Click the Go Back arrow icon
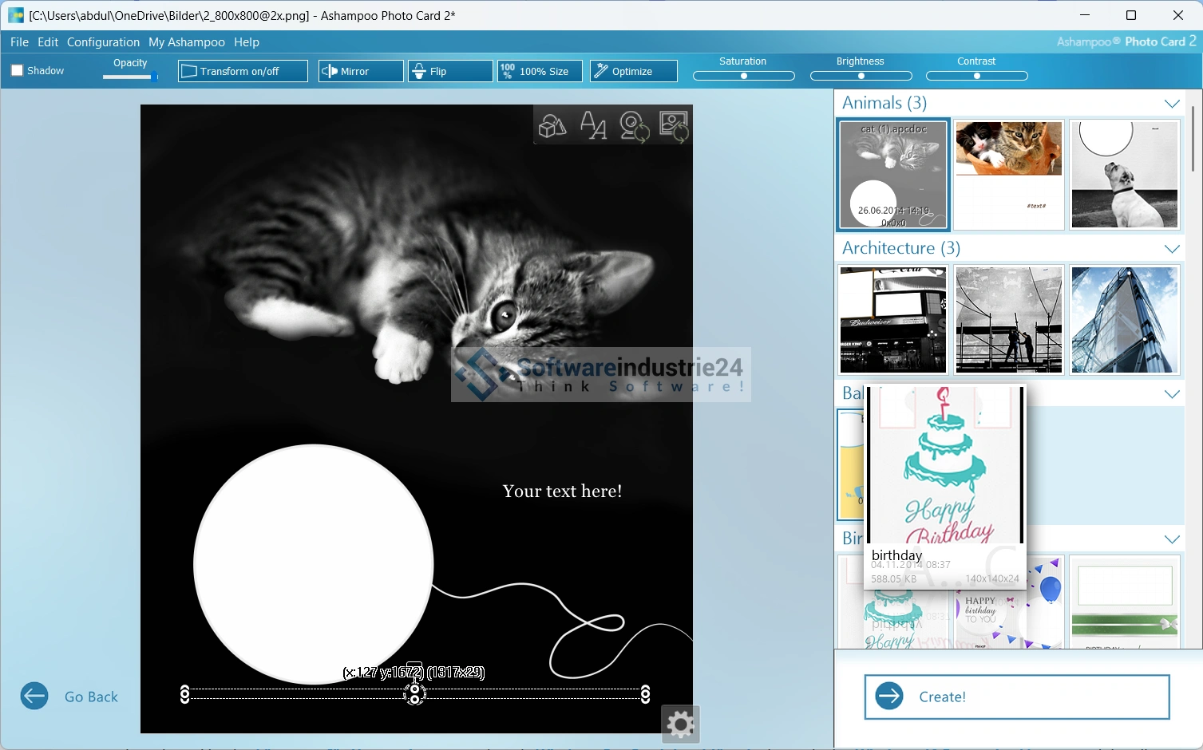 tap(34, 696)
